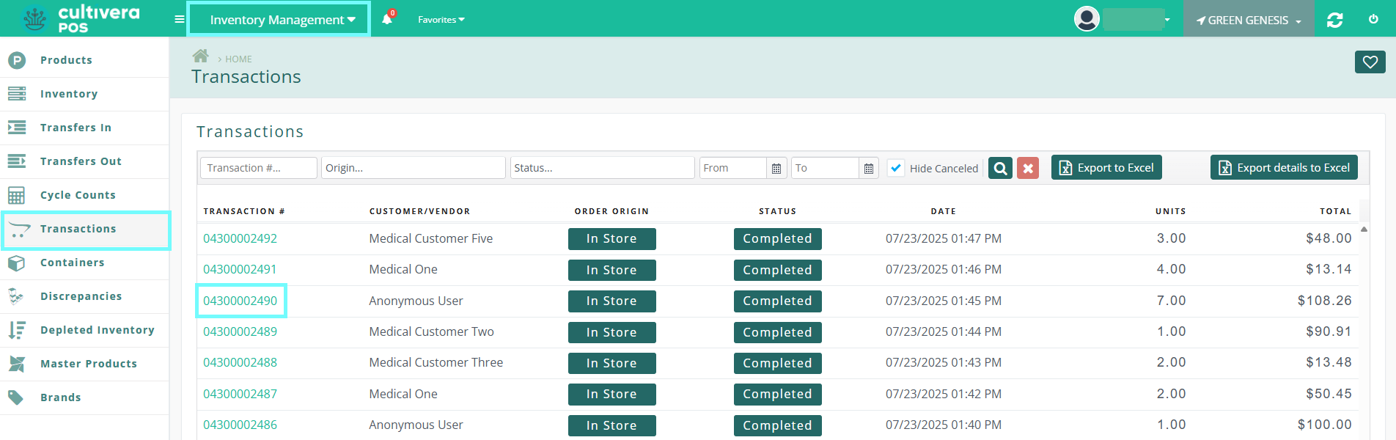Viewport: 1396px width, 440px height.
Task: Open transaction 04300002489 link
Action: tap(240, 331)
